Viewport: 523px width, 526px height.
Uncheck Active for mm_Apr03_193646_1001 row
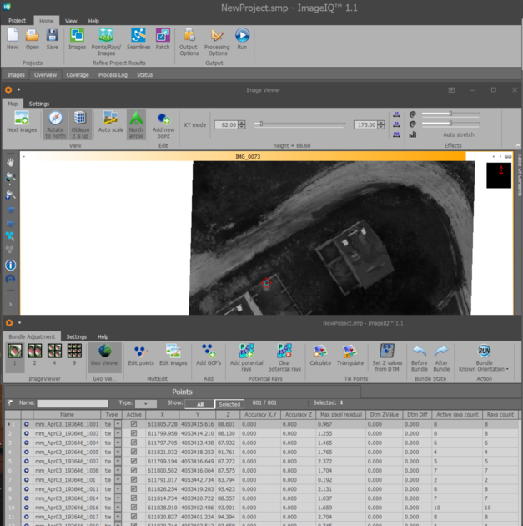(133, 424)
